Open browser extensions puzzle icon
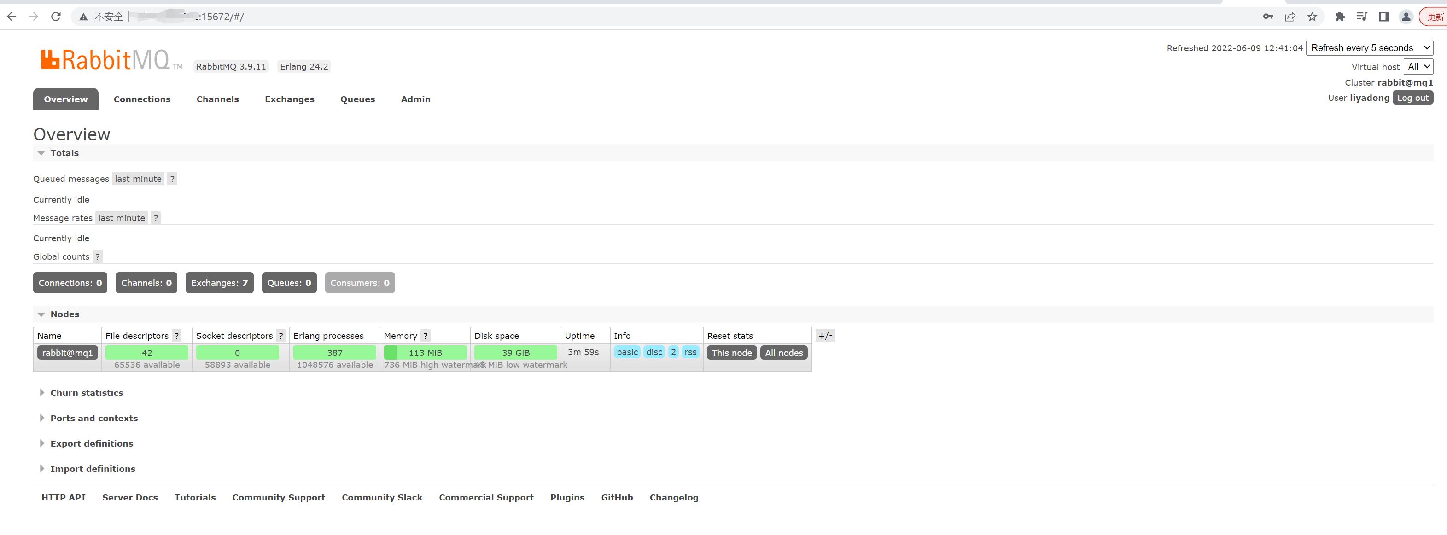 1340,17
